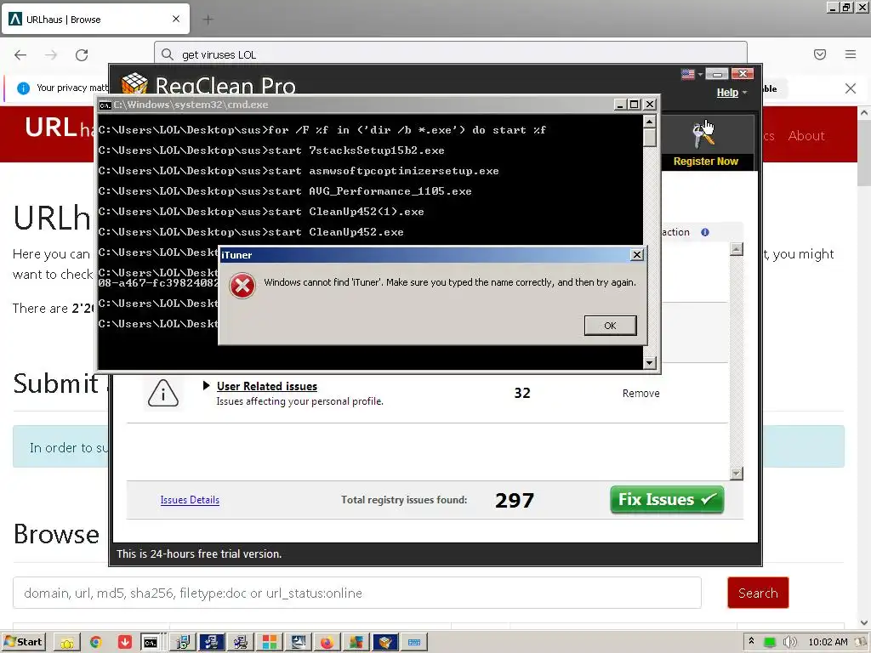Image resolution: width=871 pixels, height=653 pixels.
Task: Click cmd.exe scrollbar up arrow
Action: [x=649, y=122]
